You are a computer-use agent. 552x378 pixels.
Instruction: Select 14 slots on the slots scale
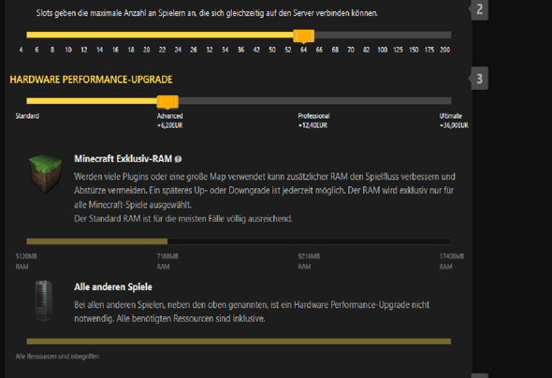(99, 50)
